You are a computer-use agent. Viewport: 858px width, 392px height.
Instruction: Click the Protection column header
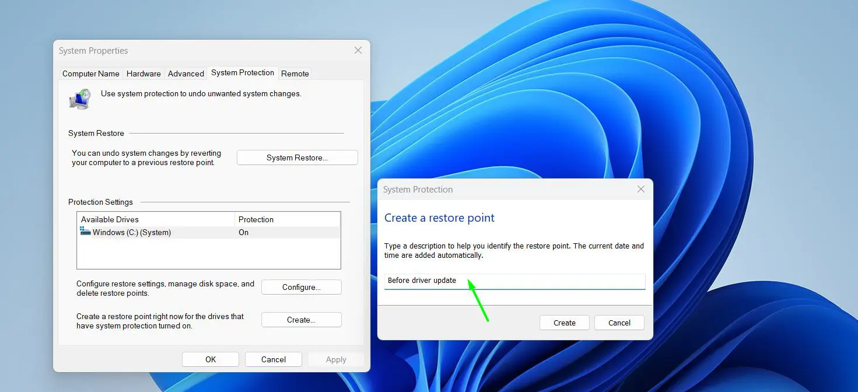click(x=255, y=219)
